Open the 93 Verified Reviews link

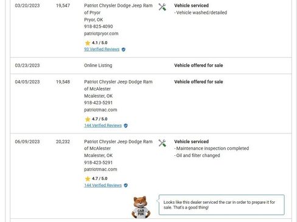pyautogui.click(x=102, y=49)
